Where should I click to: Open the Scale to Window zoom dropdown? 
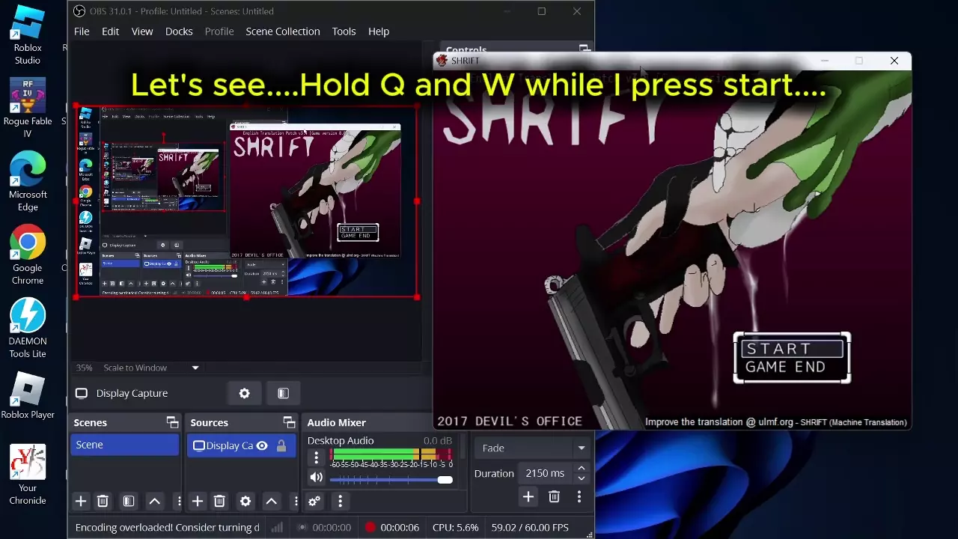click(195, 368)
